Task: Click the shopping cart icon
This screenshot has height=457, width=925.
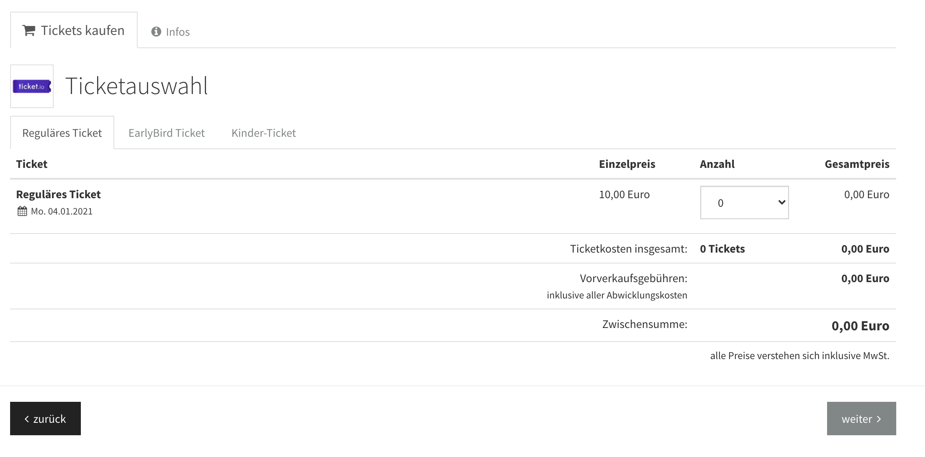Action: coord(29,30)
